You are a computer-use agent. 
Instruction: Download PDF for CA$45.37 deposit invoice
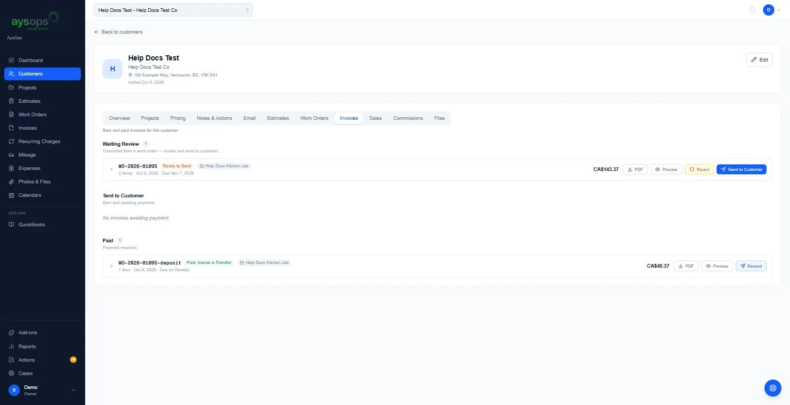point(686,266)
